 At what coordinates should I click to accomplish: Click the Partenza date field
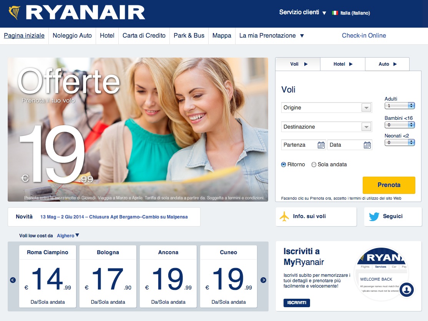[x=304, y=145]
